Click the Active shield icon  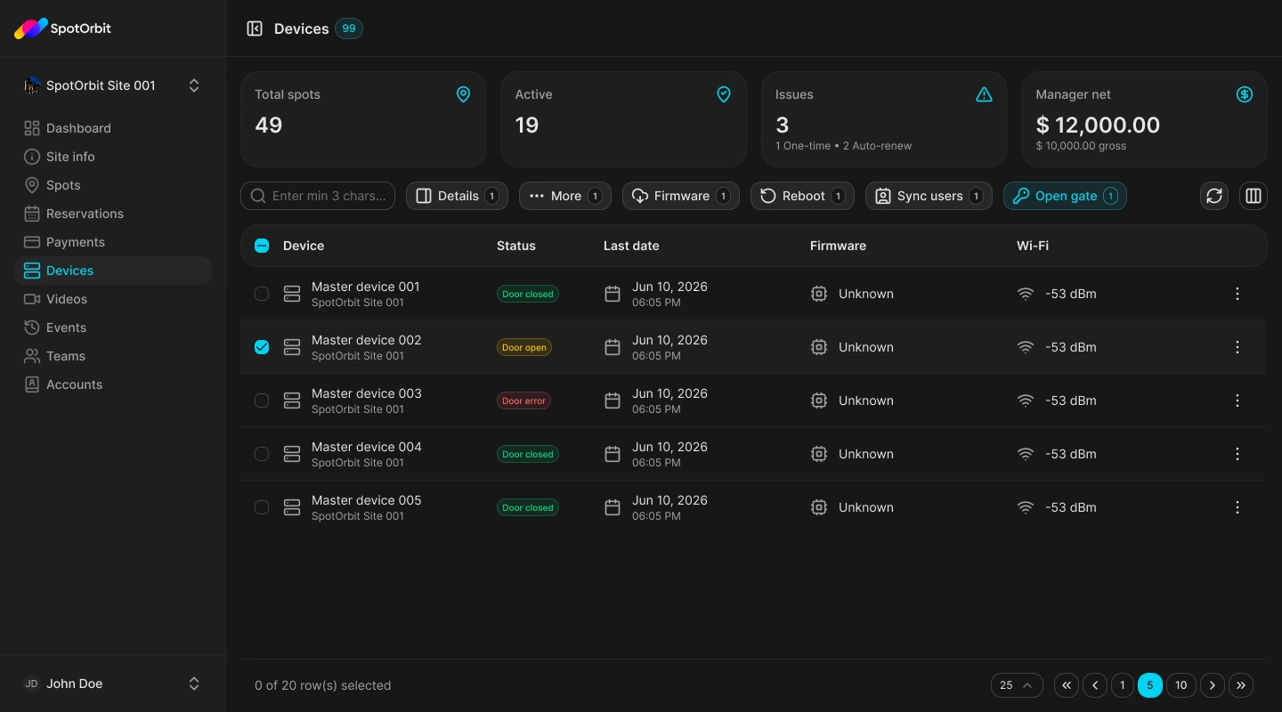[724, 94]
